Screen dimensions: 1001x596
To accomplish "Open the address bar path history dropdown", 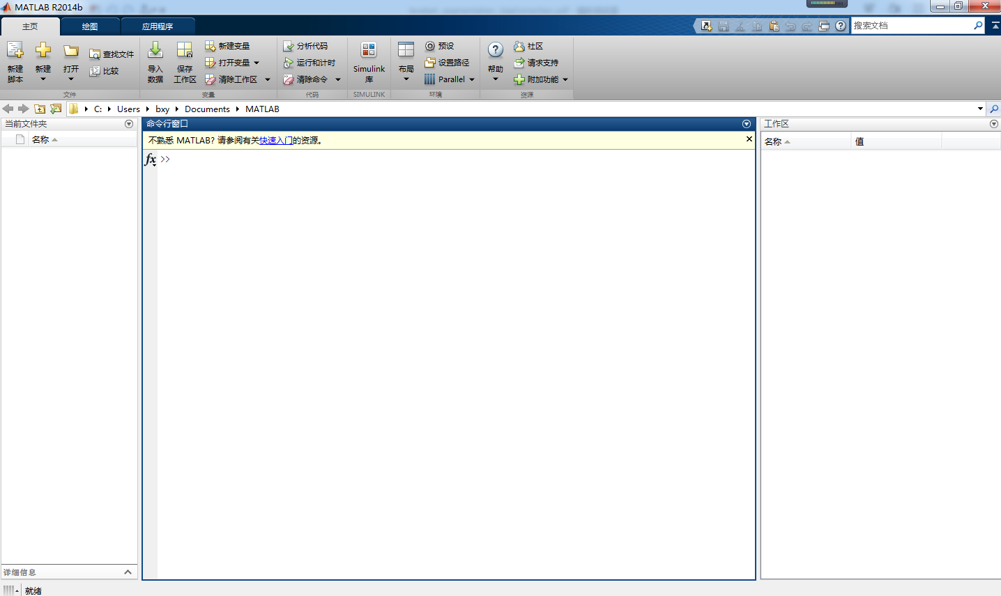I will click(980, 109).
